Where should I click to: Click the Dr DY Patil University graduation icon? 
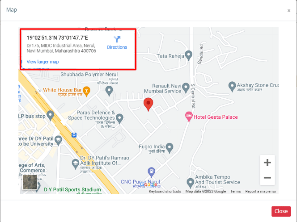pyautogui.click(x=58, y=141)
